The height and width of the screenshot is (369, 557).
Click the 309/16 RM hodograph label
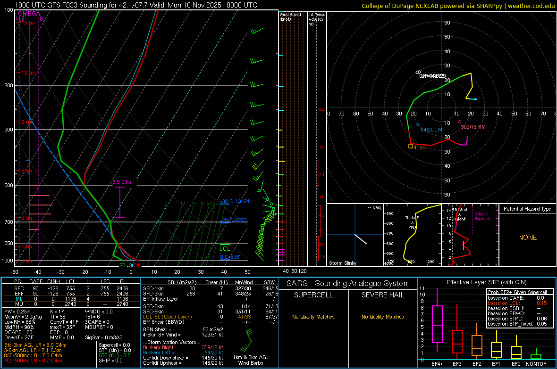473,127
